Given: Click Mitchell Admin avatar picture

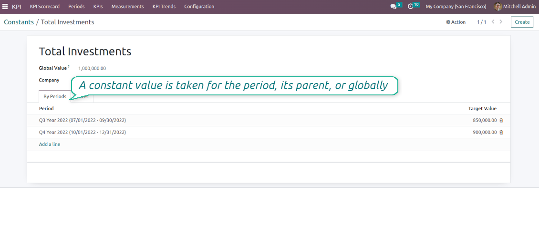Looking at the screenshot, I should tap(498, 7).
